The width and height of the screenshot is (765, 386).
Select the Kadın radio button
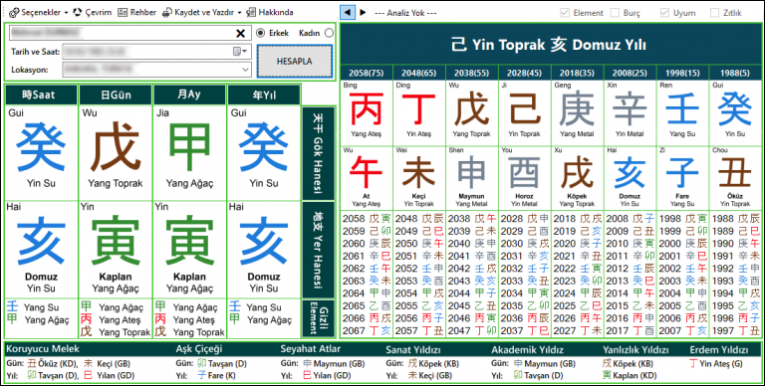click(329, 33)
